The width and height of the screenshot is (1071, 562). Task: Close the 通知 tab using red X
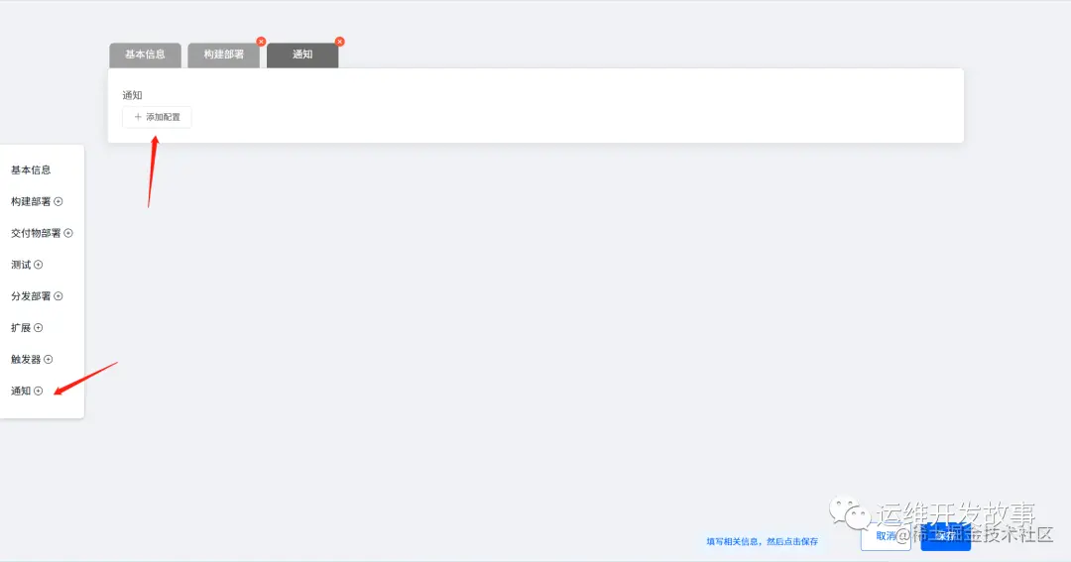point(339,42)
